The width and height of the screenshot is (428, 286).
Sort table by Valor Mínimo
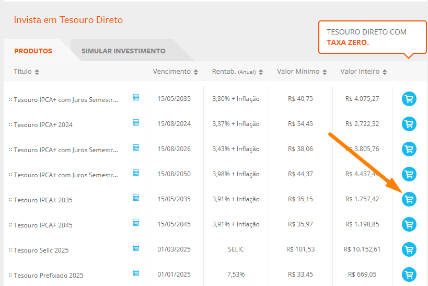click(302, 72)
